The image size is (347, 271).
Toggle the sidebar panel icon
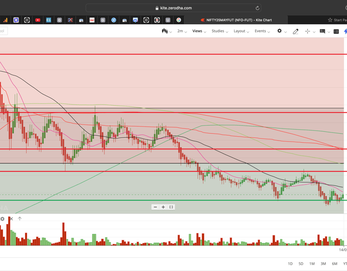tap(336, 32)
